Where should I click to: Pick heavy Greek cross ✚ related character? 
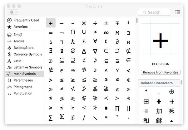click(x=159, y=102)
